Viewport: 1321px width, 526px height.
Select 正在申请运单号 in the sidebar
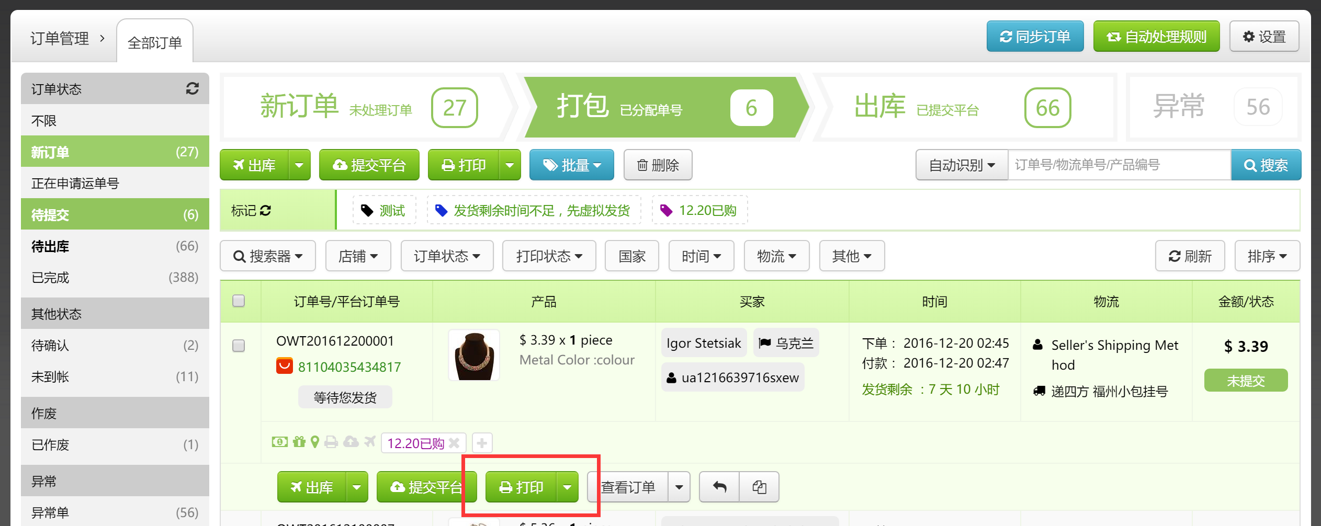point(115,183)
